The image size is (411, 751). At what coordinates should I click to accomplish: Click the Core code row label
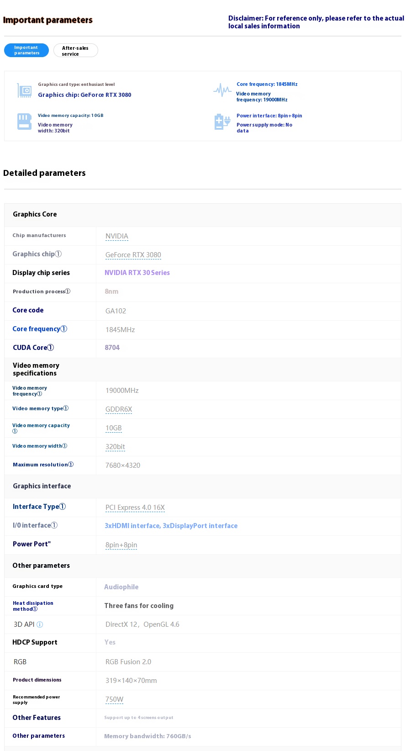pyautogui.click(x=28, y=310)
